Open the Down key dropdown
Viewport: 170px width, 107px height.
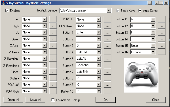point(44,39)
